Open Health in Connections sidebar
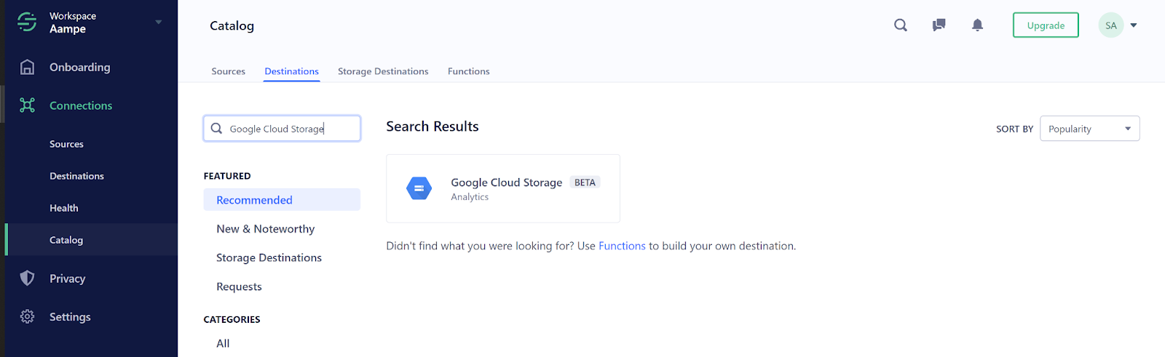The height and width of the screenshot is (357, 1165). (64, 208)
